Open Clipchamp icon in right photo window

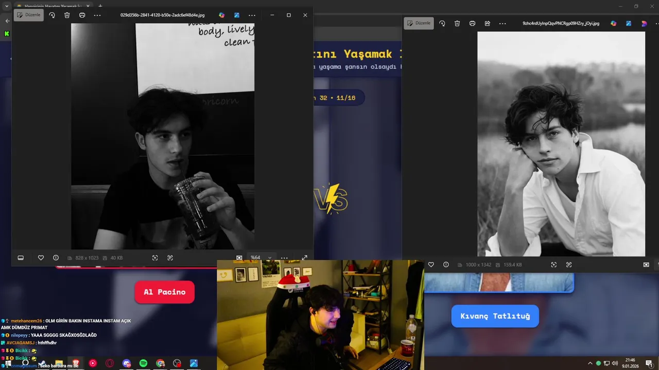pos(644,23)
